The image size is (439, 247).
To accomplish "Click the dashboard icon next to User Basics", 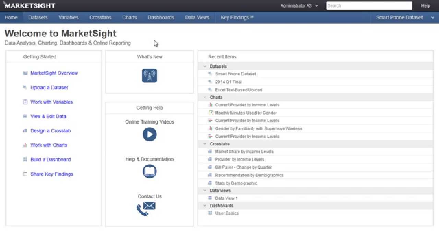I will 210,213.
